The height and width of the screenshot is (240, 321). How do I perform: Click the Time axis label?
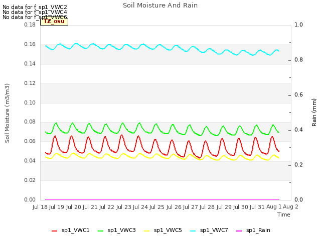tap(284, 214)
